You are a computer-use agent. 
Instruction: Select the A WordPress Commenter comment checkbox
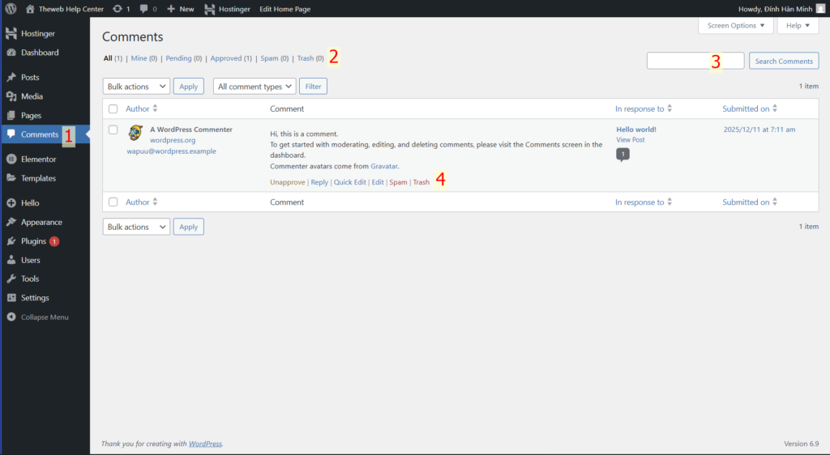pyautogui.click(x=113, y=130)
